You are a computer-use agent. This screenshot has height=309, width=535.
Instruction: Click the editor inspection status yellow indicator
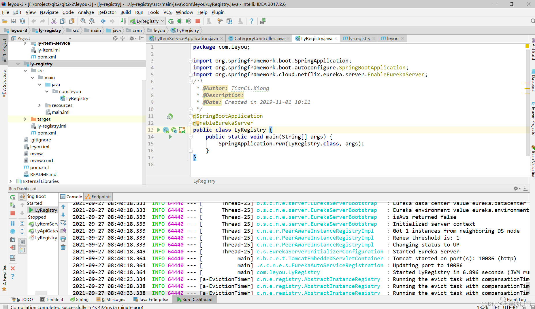pyautogui.click(x=527, y=46)
